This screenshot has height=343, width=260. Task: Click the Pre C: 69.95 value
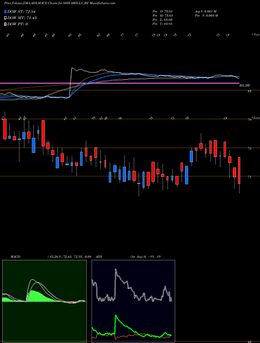coord(163,23)
